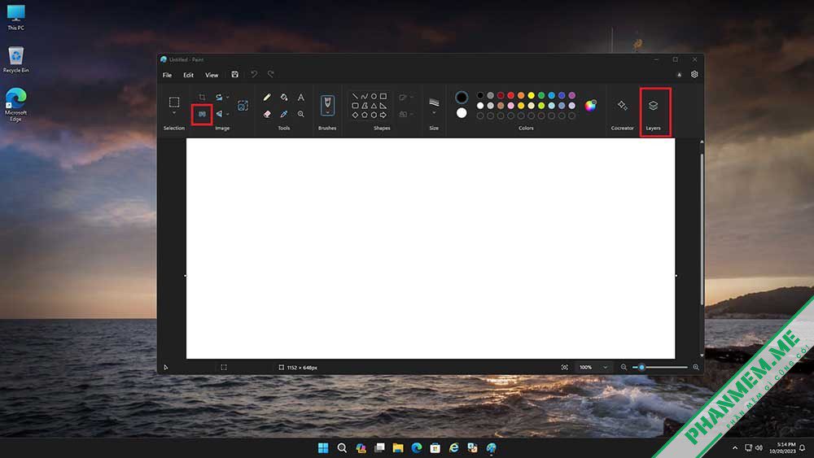Select the Pencil tool
This screenshot has height=458, width=814.
coord(267,97)
